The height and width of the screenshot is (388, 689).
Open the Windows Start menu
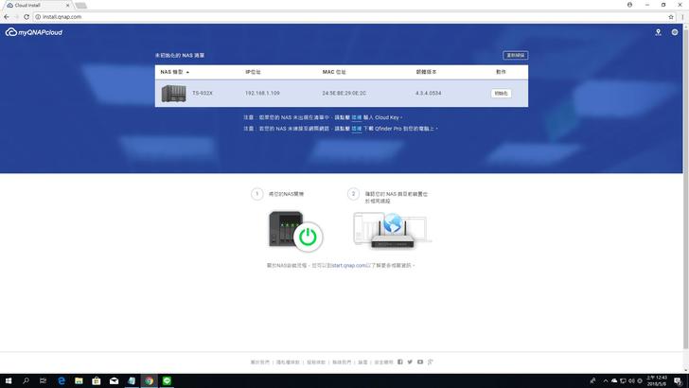pos(8,380)
